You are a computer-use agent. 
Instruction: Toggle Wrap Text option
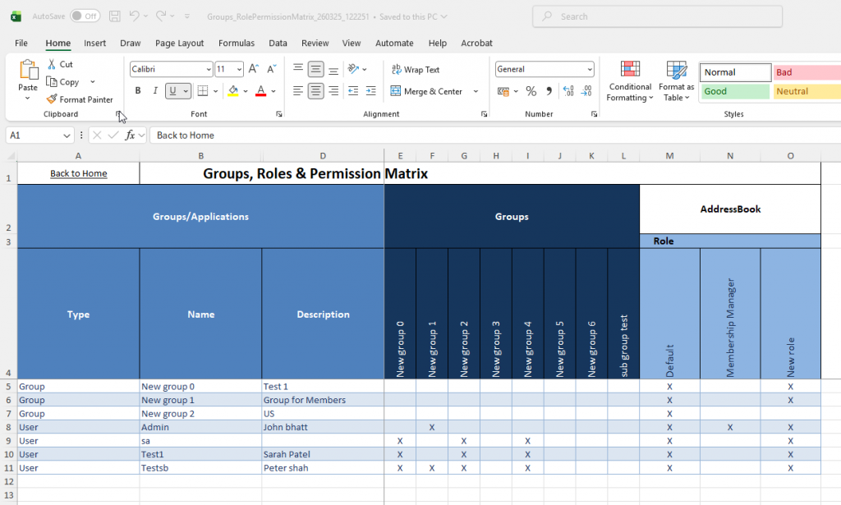click(416, 70)
